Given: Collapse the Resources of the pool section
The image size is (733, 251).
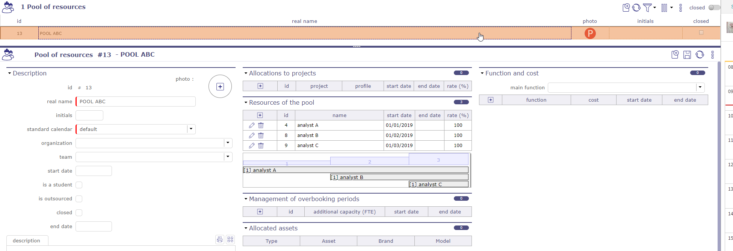Looking at the screenshot, I should click(x=246, y=102).
